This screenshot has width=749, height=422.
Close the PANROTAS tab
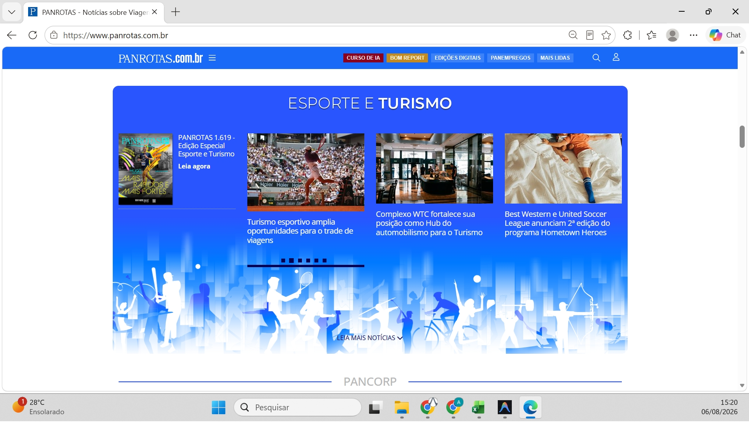coord(154,12)
